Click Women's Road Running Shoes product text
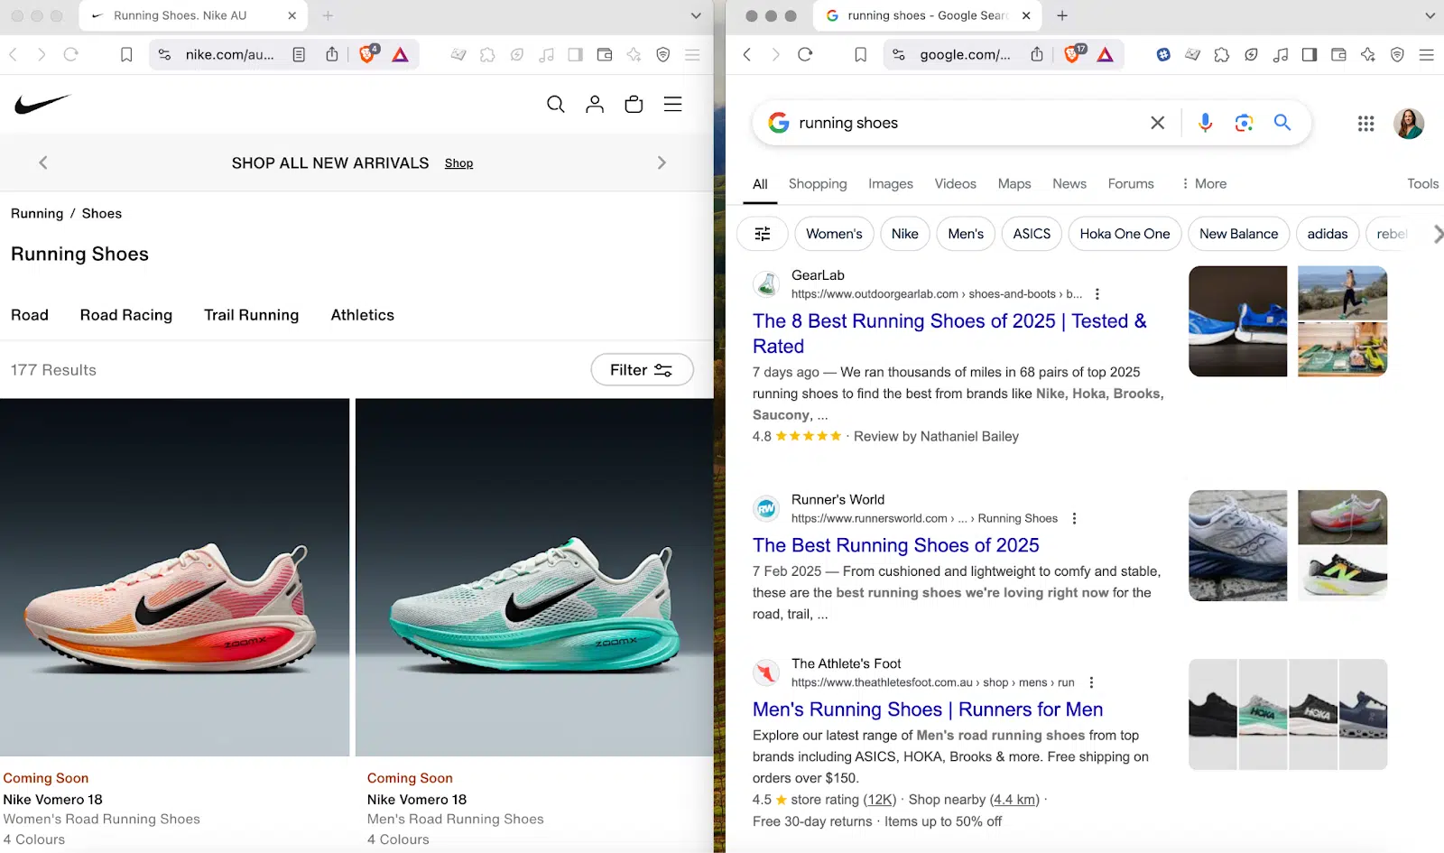 [x=102, y=820]
